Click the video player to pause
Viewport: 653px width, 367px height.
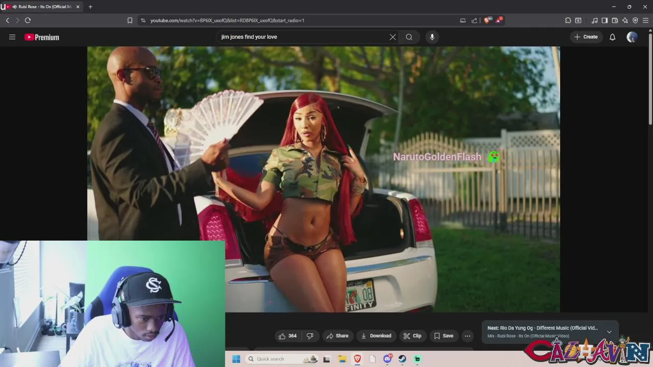tap(323, 179)
